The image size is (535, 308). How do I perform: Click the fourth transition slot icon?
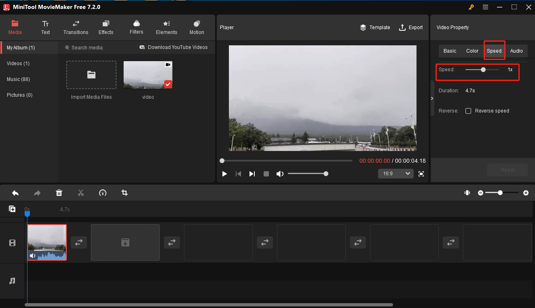click(358, 242)
